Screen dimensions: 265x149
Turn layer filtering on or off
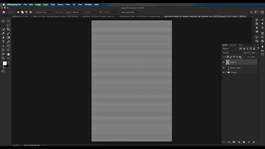[258, 48]
